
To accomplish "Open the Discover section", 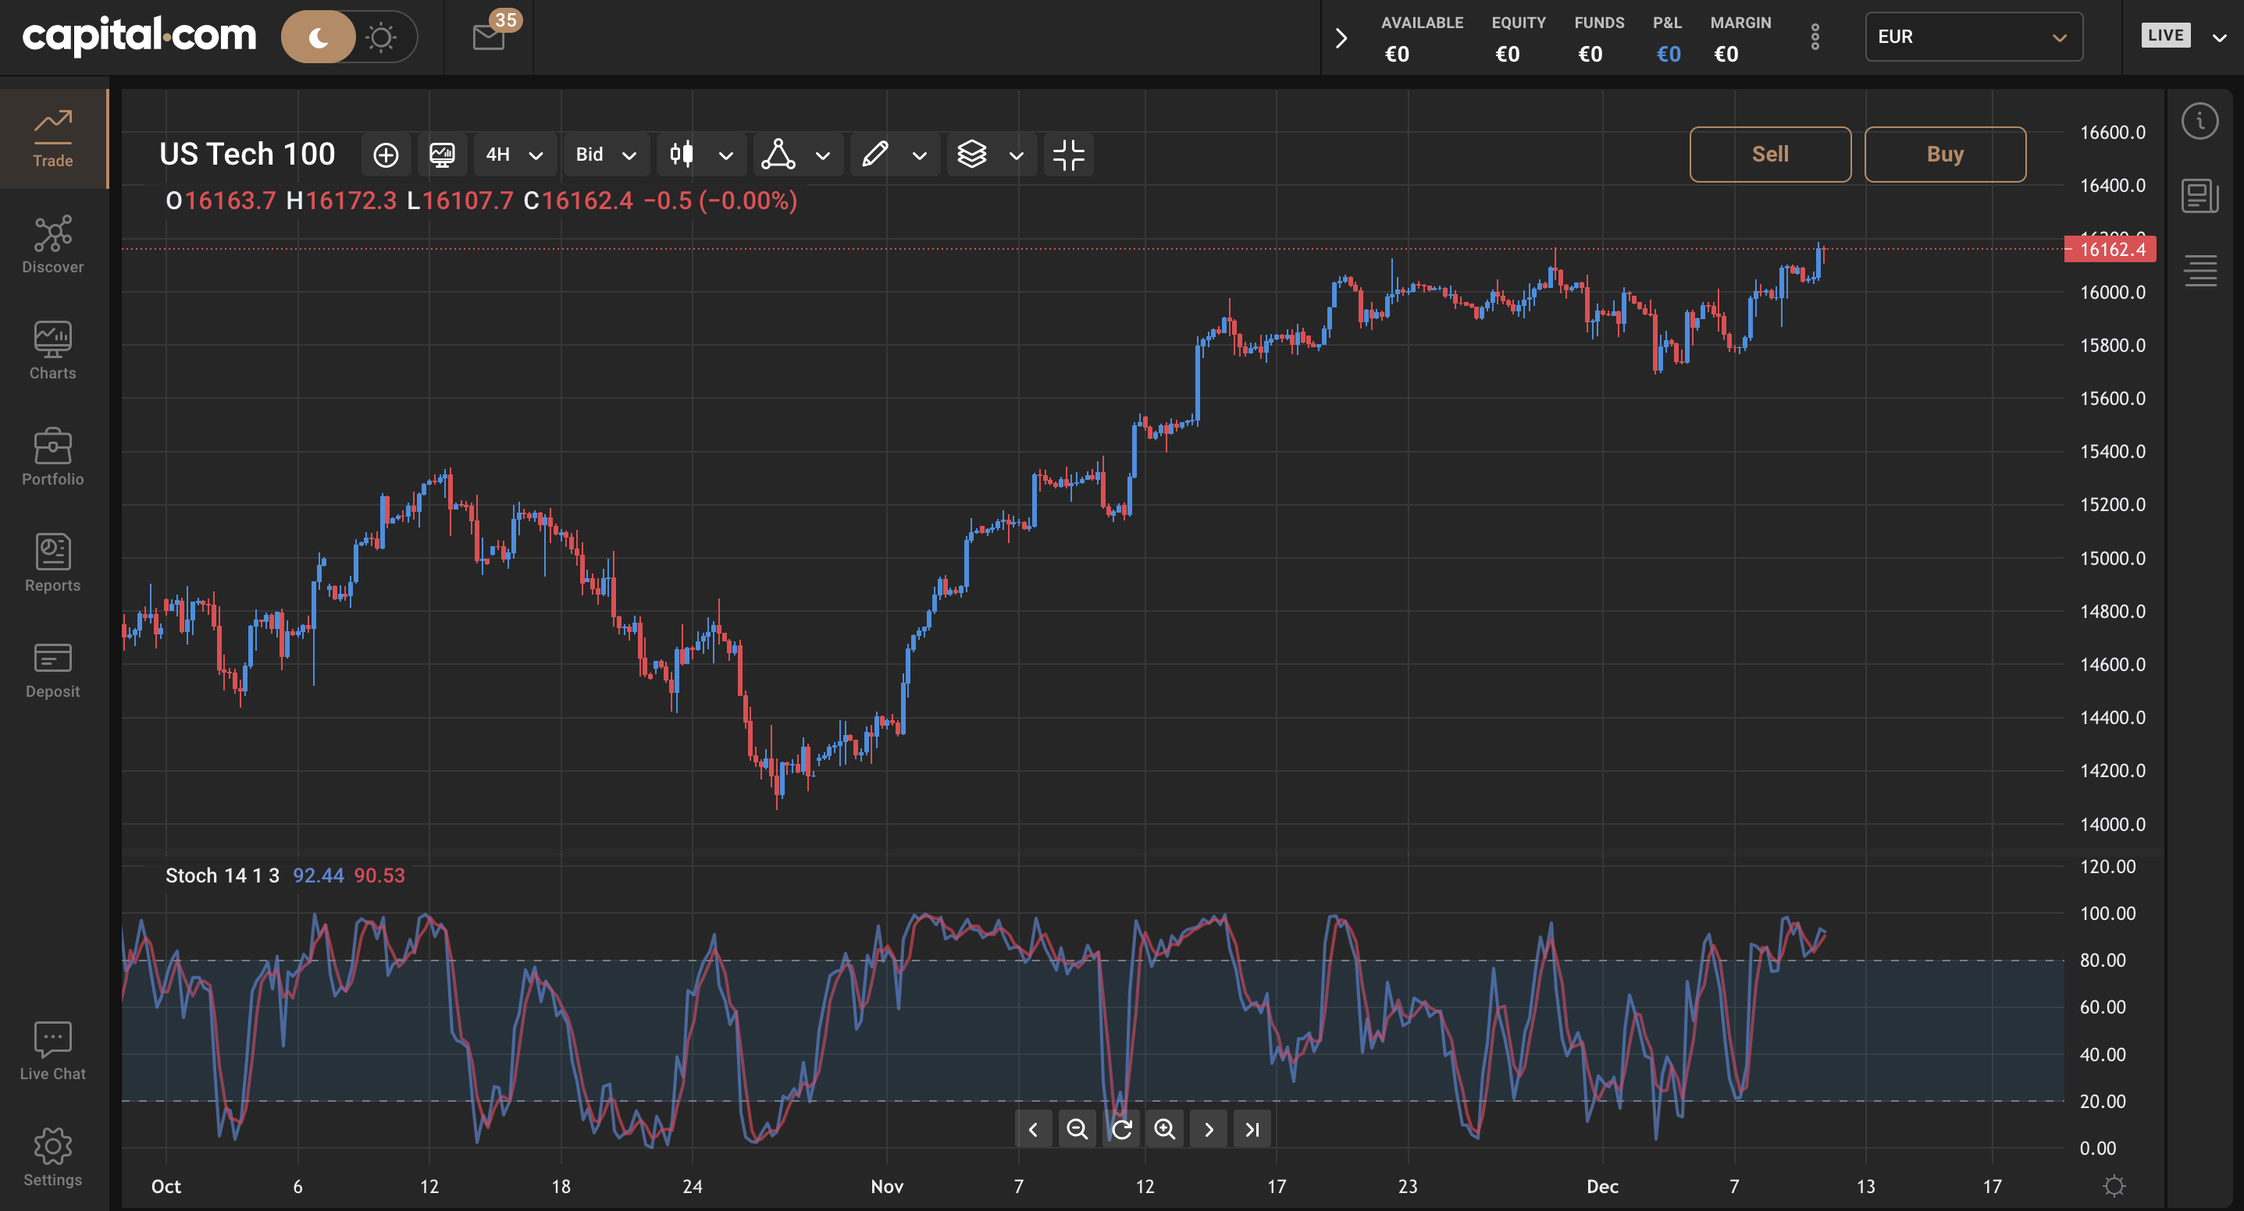I will [x=53, y=245].
